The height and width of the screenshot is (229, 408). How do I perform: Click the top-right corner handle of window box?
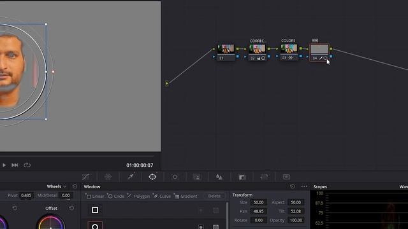coord(46,24)
